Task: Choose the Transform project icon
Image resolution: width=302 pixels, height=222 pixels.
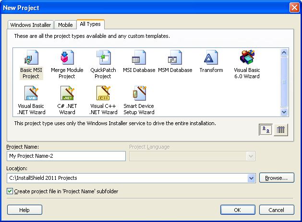Action: pos(211,57)
